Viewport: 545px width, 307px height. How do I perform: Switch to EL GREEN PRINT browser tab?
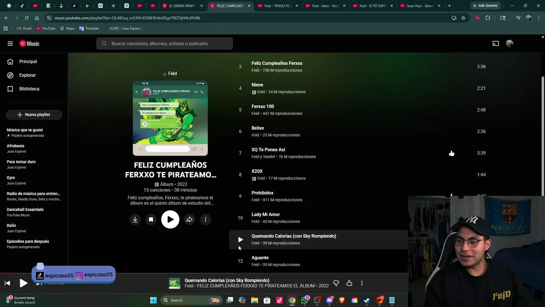click(182, 6)
